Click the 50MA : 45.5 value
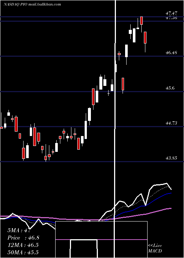The image size is (184, 258). coord(23,252)
